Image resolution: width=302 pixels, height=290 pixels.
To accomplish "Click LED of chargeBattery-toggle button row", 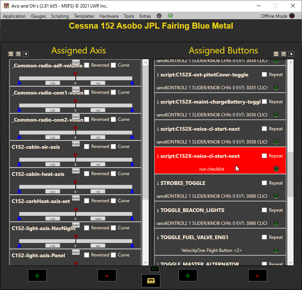I will [276, 115].
